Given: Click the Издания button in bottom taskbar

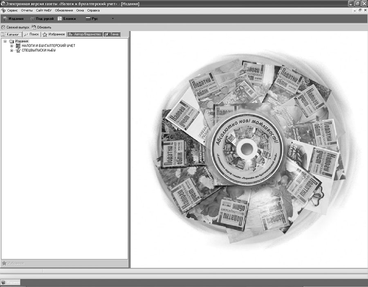Looking at the screenshot, I should pyautogui.click(x=11, y=283).
